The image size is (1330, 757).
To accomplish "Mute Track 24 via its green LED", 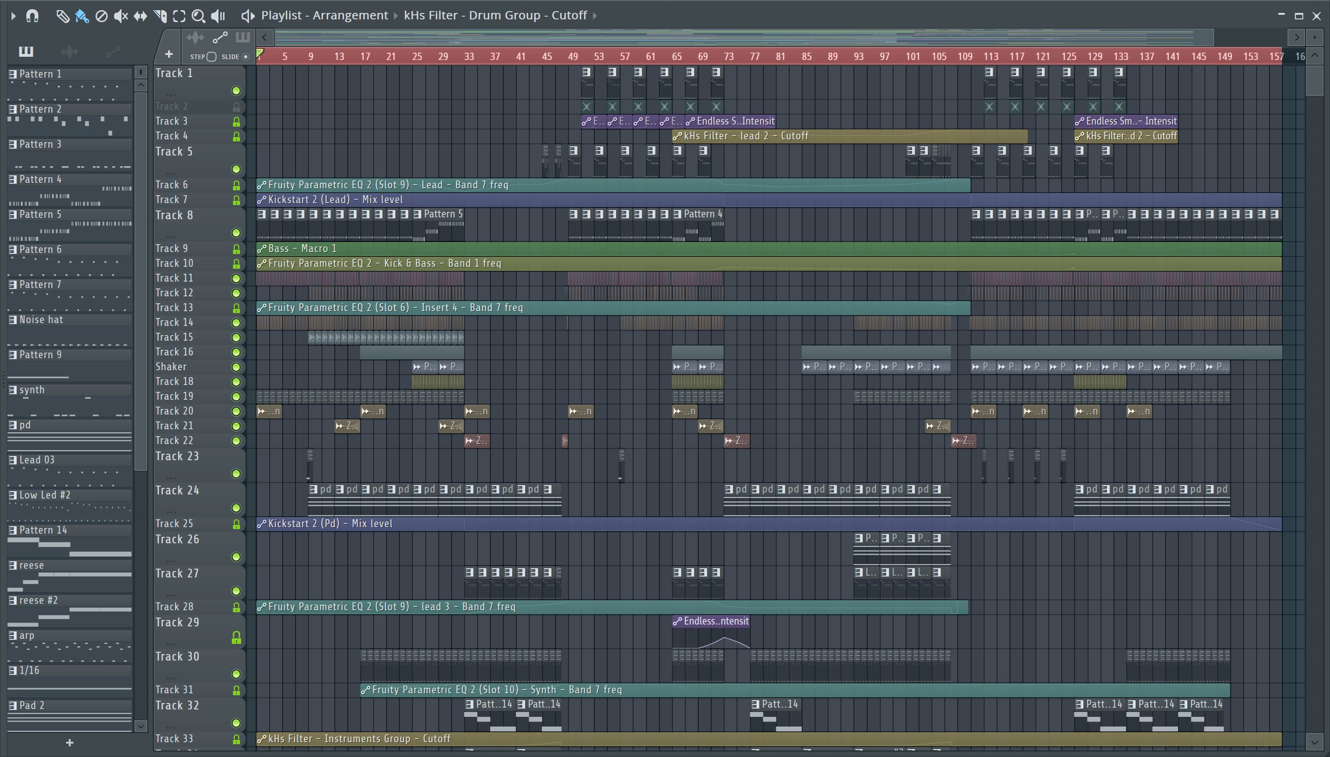I will tap(236, 508).
